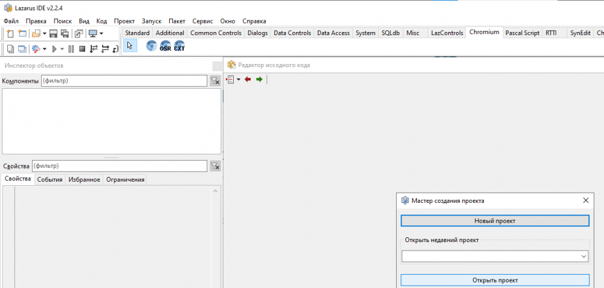Image resolution: width=604 pixels, height=288 pixels.
Task: Pick the Chromium OSR component icon
Action: 165,46
